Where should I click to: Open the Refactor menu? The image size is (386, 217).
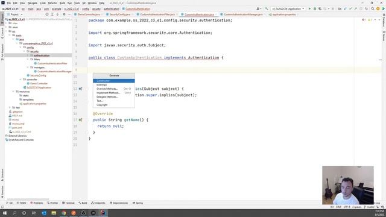click(x=52, y=3)
